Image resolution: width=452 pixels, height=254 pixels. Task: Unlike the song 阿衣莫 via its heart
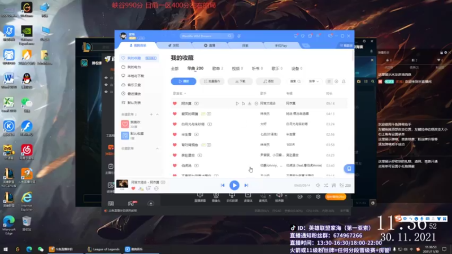click(175, 103)
